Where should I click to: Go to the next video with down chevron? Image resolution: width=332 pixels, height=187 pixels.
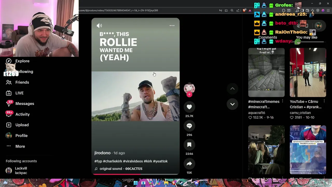232,104
